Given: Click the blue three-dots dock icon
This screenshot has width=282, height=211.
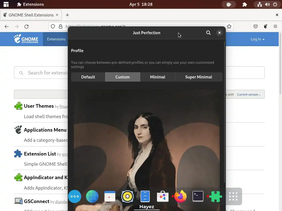Looking at the screenshot, I should coord(75,196).
